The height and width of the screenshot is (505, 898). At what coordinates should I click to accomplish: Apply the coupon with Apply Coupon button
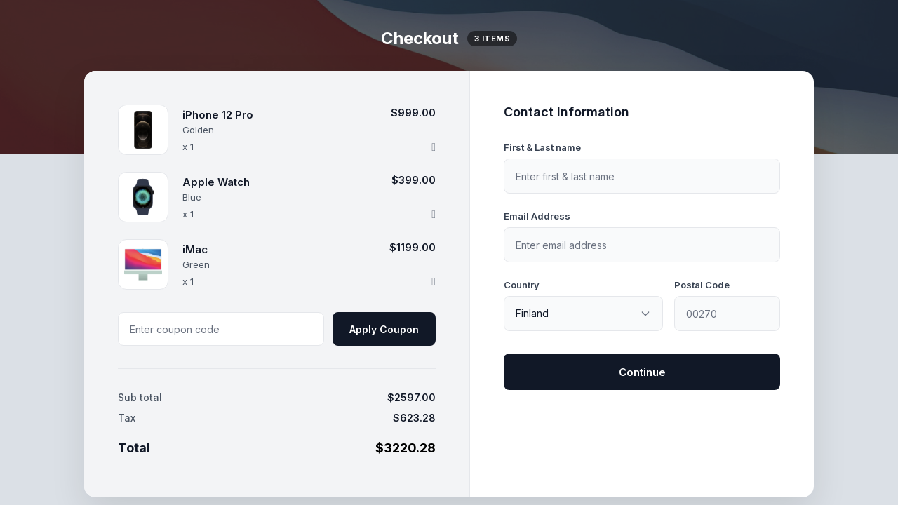pyautogui.click(x=384, y=329)
